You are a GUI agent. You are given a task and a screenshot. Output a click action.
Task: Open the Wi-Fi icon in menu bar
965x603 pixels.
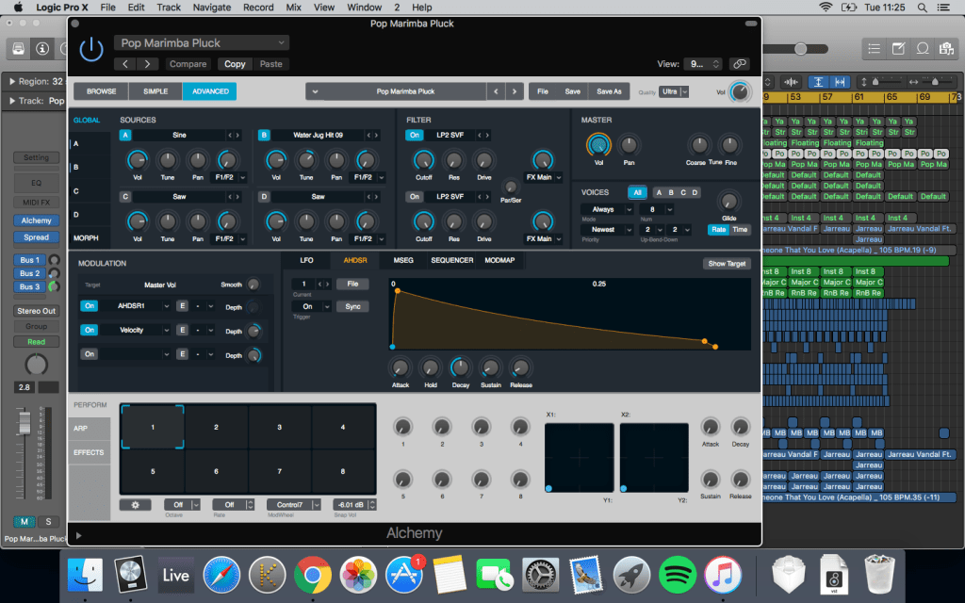(x=826, y=8)
